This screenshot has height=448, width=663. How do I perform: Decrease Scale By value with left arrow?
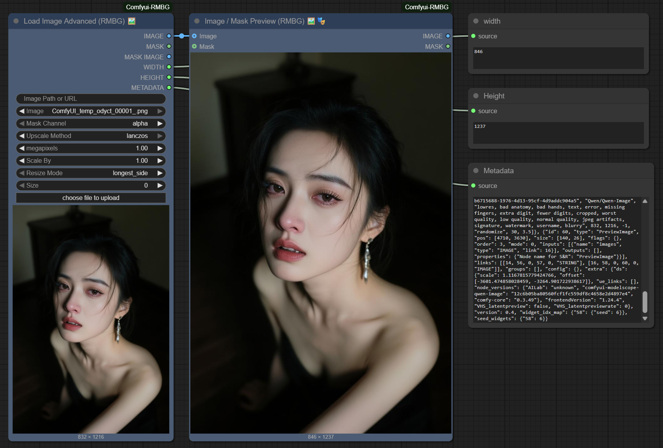tap(22, 161)
